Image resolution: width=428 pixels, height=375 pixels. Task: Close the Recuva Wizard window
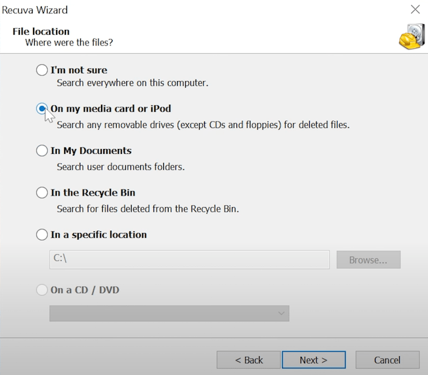click(x=415, y=10)
